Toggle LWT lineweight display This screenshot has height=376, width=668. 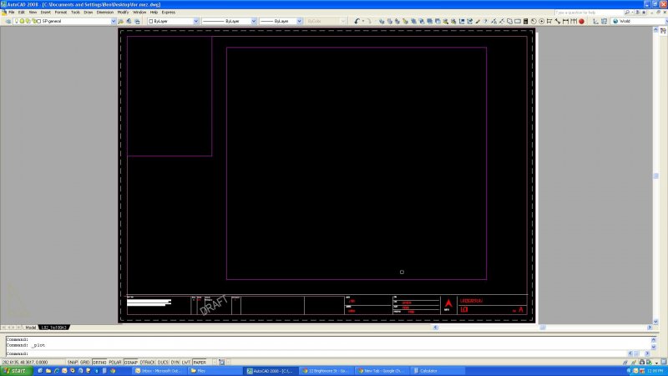[186, 362]
